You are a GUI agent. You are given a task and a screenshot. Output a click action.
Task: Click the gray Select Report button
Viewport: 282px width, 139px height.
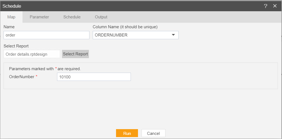coord(75,54)
